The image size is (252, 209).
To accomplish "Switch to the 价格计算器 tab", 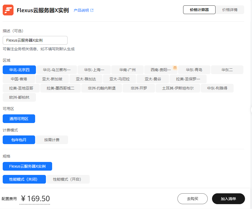I will 199,10.
